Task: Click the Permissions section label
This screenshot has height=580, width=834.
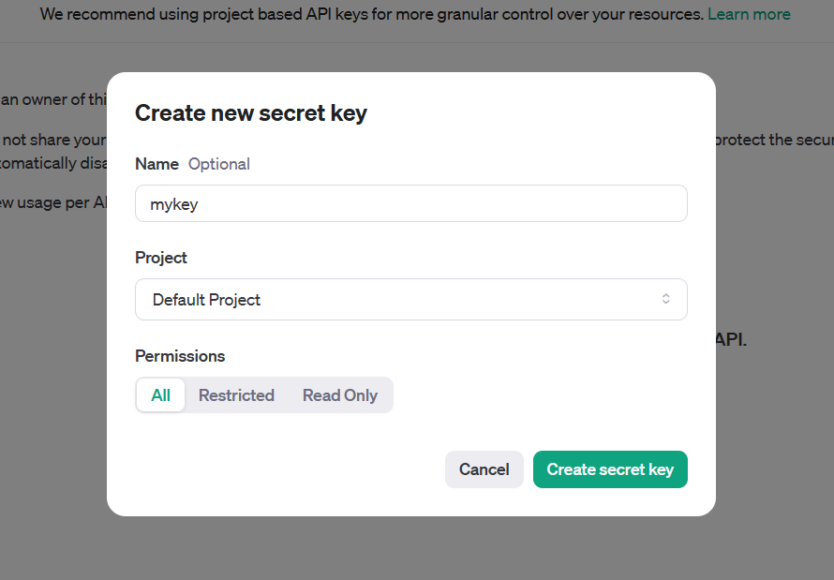Action: coord(179,356)
